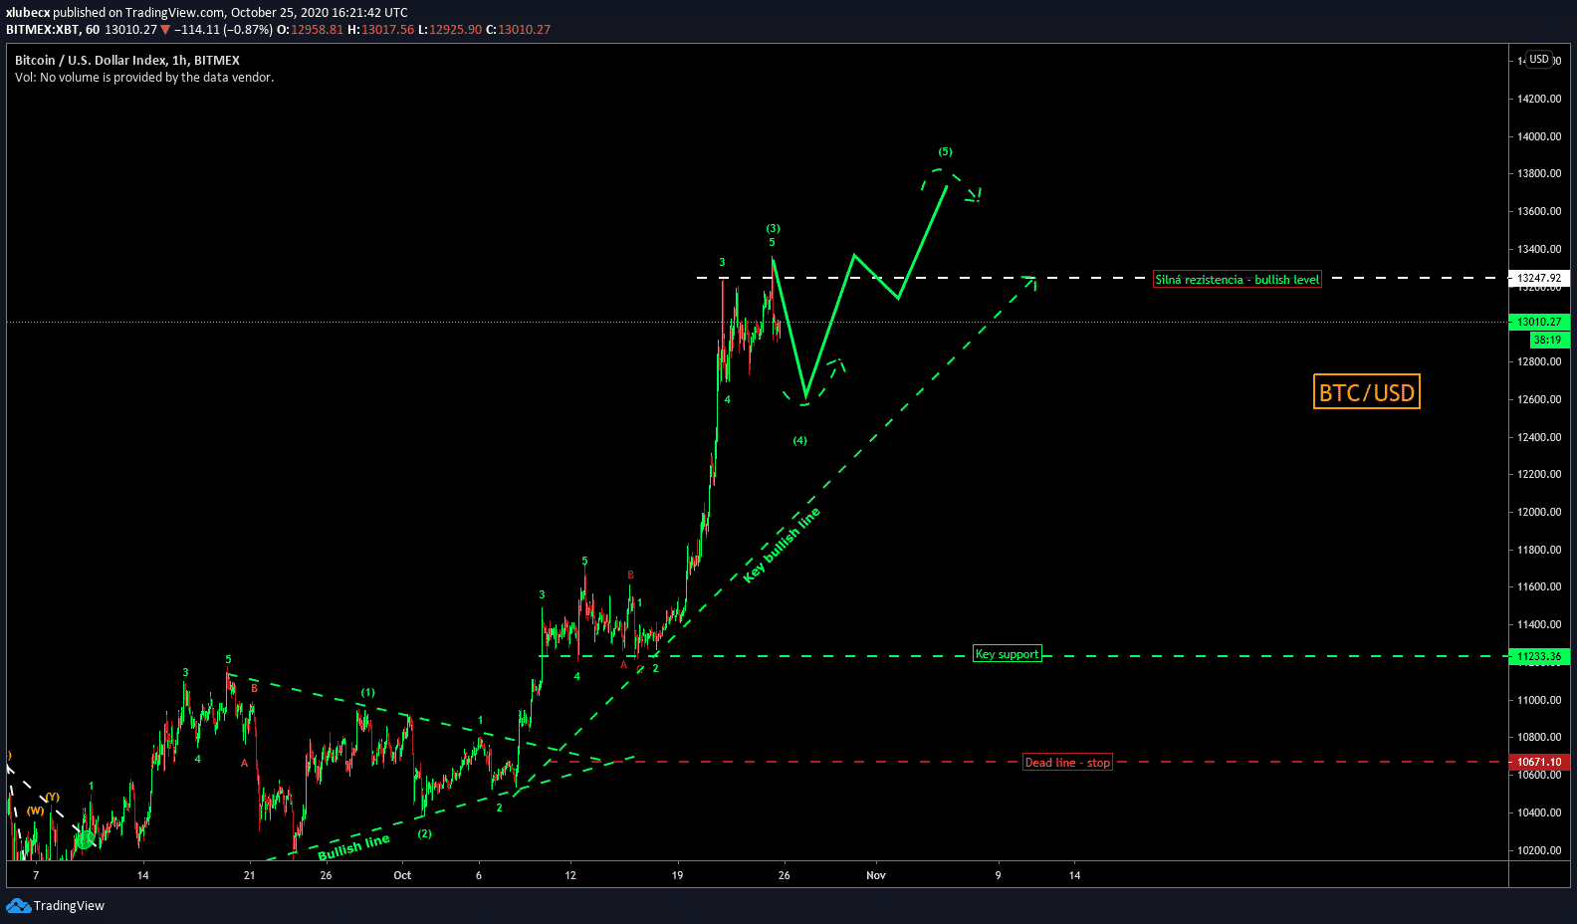The height and width of the screenshot is (924, 1577).
Task: Click the 38:19 candle countdown timer
Action: click(1547, 340)
